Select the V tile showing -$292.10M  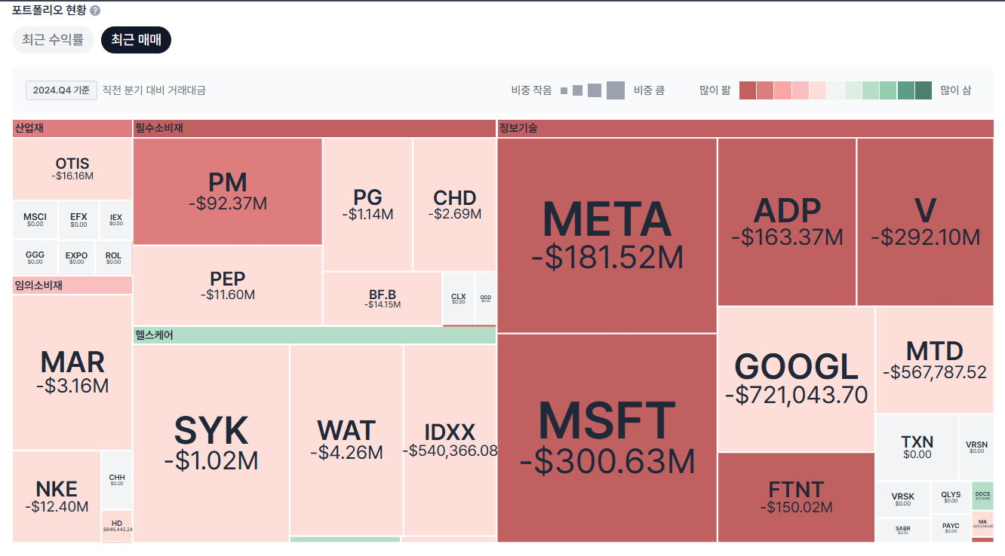point(926,221)
